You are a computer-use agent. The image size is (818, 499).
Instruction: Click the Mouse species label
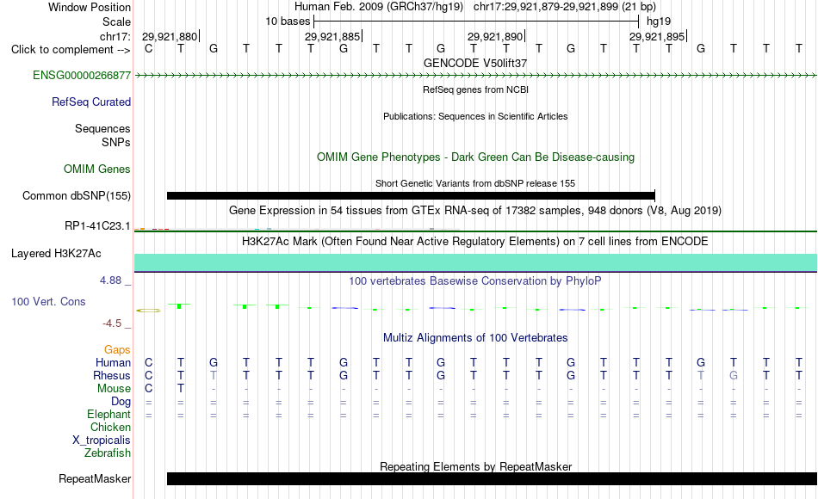click(114, 389)
